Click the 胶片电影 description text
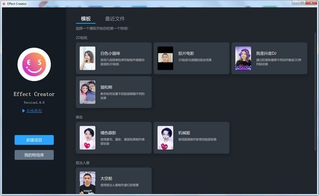The height and width of the screenshot is (196, 319). click(195, 60)
